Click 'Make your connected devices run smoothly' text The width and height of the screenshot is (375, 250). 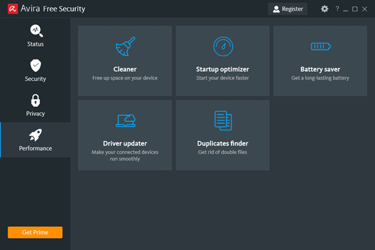tap(125, 156)
